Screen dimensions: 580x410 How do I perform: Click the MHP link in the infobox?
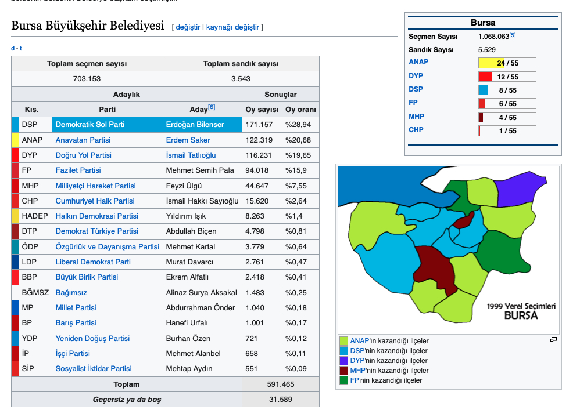(416, 117)
